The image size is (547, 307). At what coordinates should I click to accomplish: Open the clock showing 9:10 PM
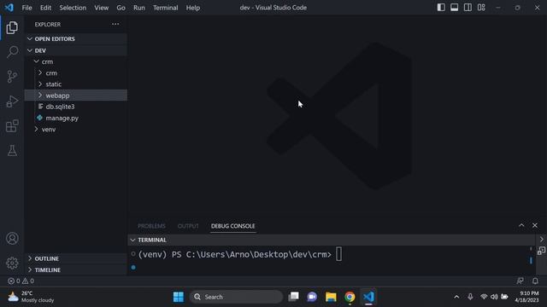[526, 297]
